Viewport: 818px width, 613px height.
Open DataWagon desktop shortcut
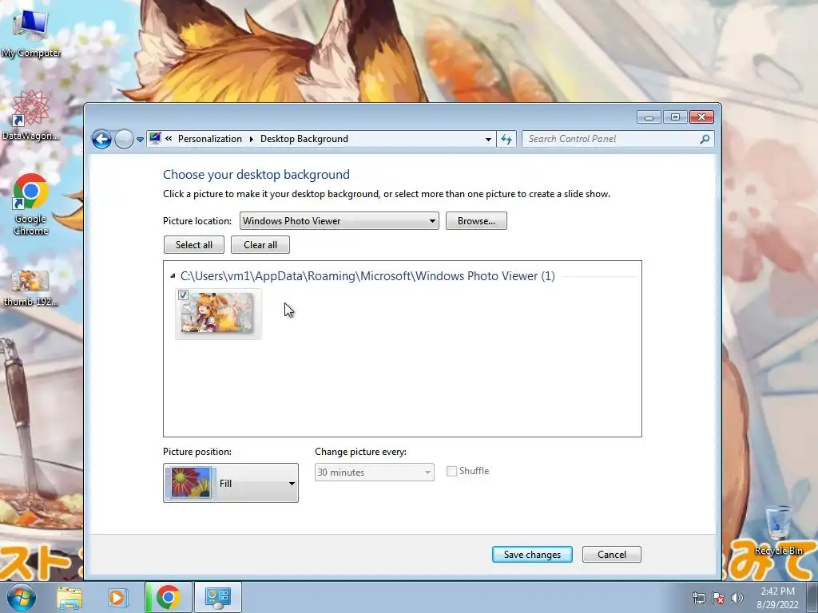coord(31,116)
